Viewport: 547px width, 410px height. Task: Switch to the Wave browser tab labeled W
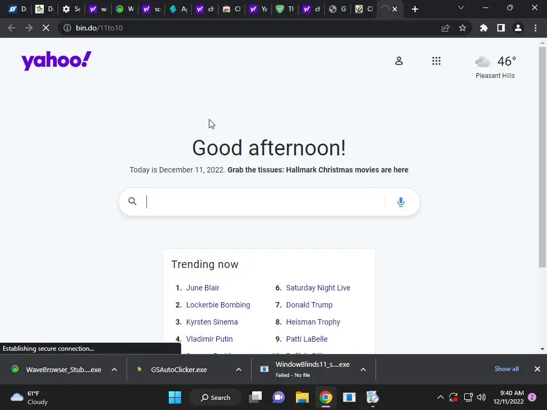click(x=124, y=9)
